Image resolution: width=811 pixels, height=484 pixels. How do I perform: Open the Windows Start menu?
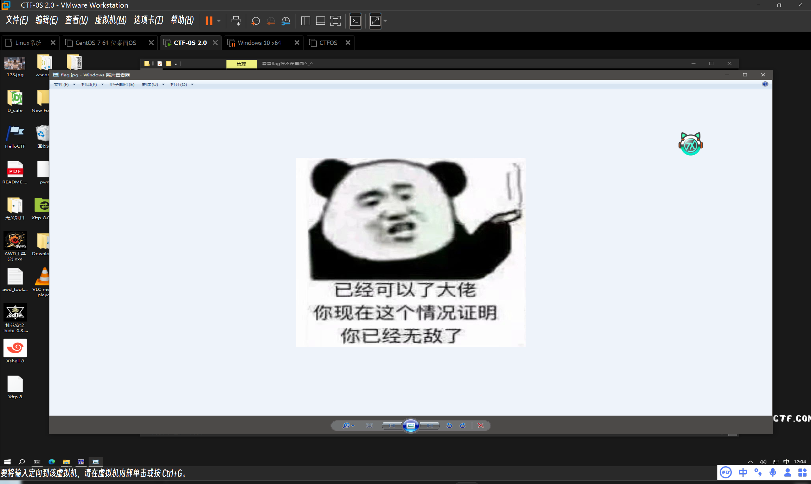coord(7,462)
